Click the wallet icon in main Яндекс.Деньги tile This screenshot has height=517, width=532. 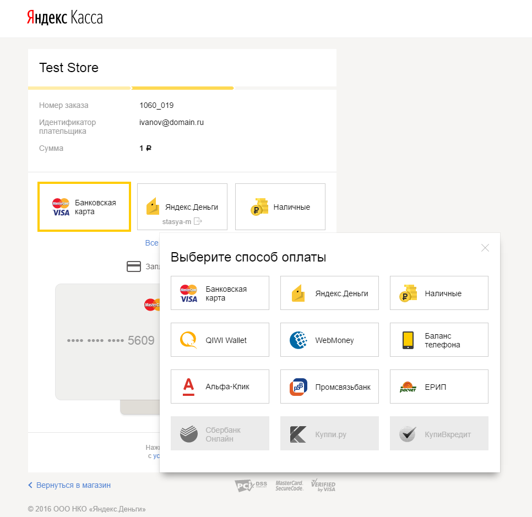coord(153,206)
